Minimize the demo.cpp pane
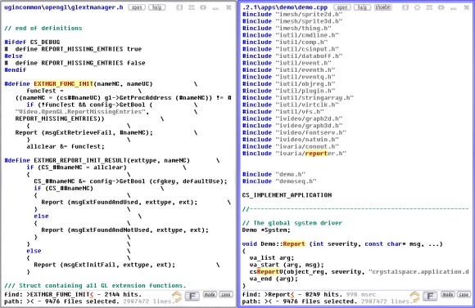This screenshot has height=308, width=475. 453,8
